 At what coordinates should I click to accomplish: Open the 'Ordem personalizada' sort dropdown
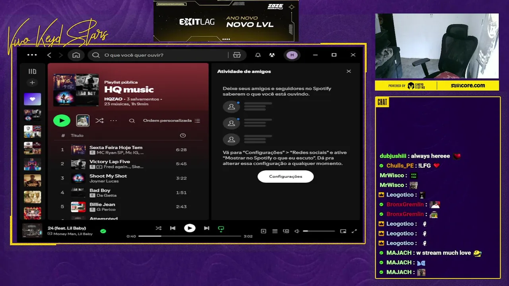(x=171, y=120)
